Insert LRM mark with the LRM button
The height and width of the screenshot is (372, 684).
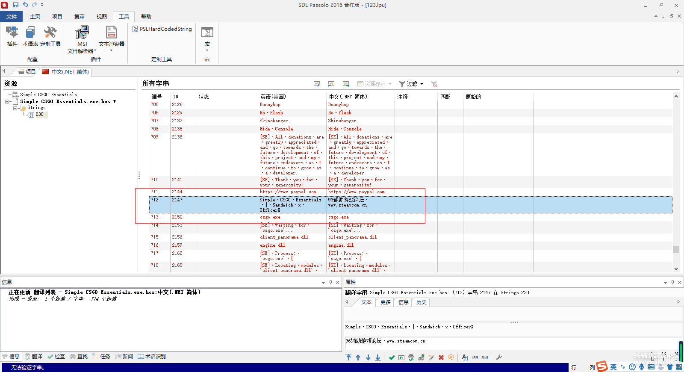pos(475,358)
